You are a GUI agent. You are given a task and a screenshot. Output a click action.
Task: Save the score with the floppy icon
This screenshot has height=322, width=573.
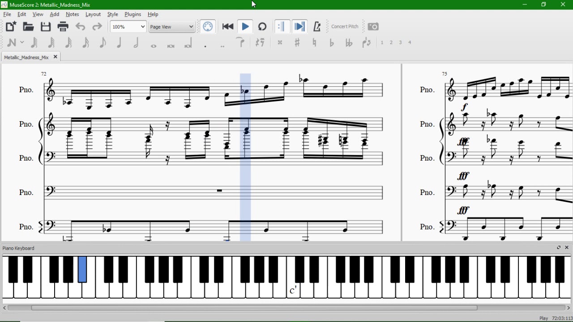point(46,26)
